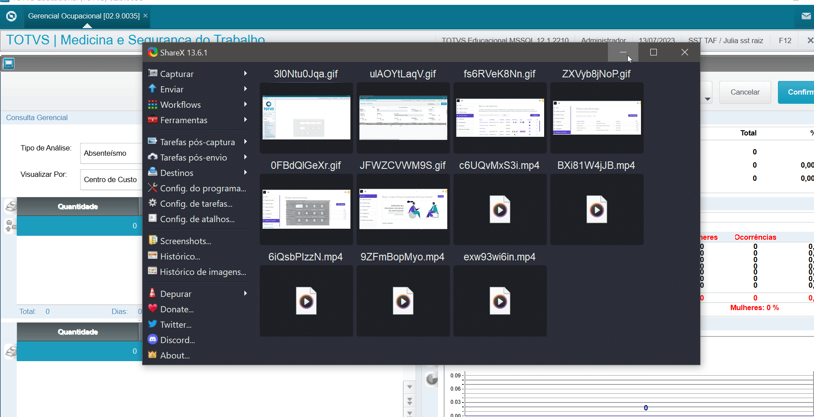814x417 pixels.
Task: Open Config. de atalhos menu item
Action: 197,219
